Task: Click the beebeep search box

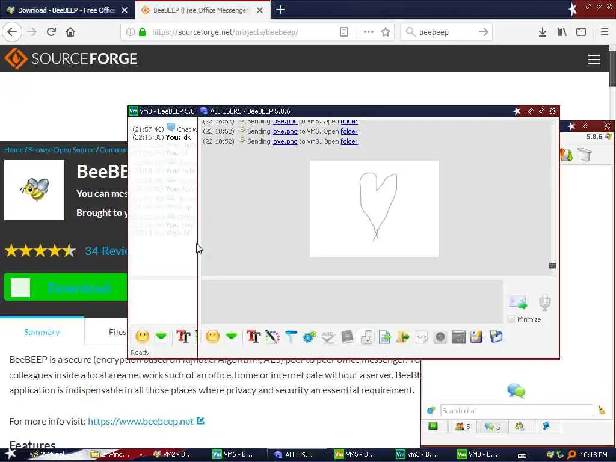Action: (447, 32)
